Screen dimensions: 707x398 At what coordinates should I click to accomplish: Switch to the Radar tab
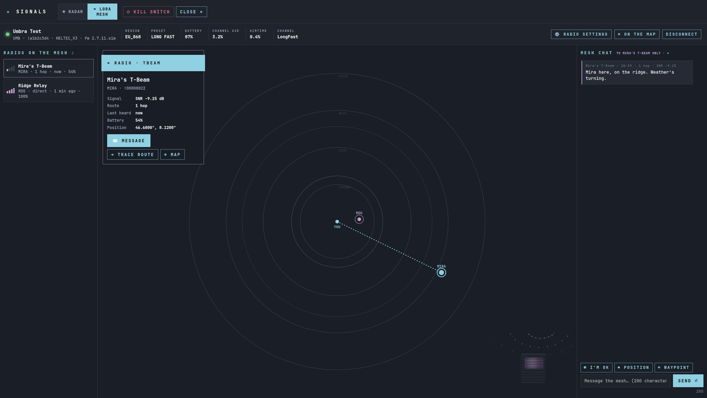pyautogui.click(x=73, y=11)
